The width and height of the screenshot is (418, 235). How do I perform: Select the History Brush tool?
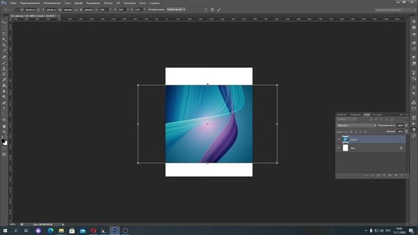point(4,74)
